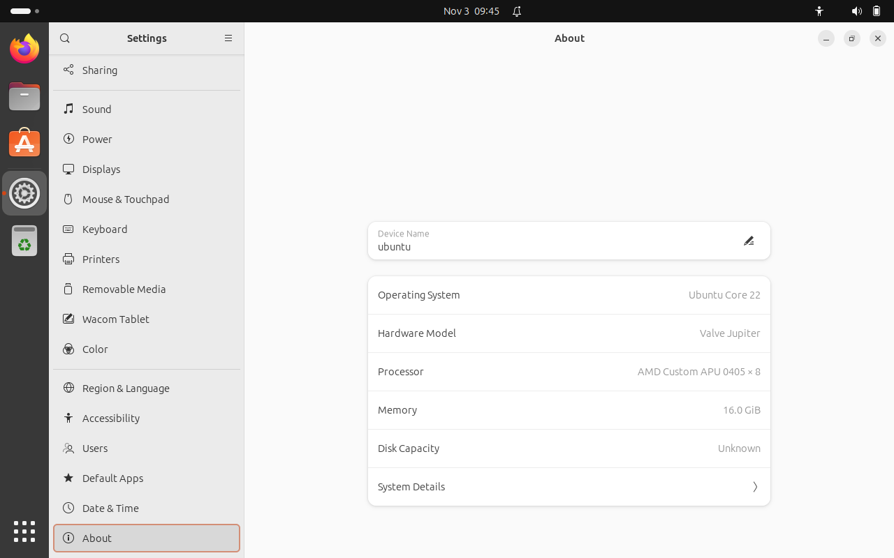Open the Power settings panel
Image resolution: width=894 pixels, height=558 pixels.
tap(147, 139)
